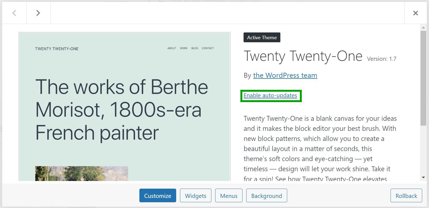
Task: Click Enable auto-updates link
Action: click(270, 95)
